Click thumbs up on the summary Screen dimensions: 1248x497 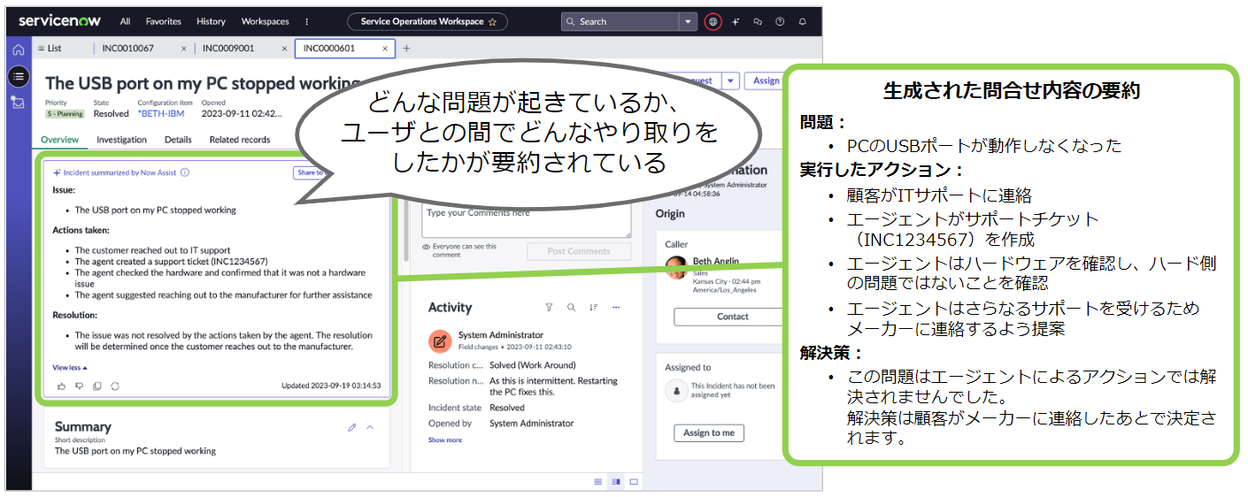[61, 386]
